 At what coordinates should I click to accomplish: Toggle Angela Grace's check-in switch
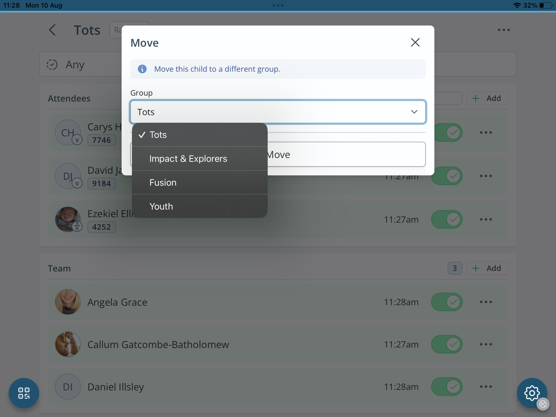coord(447,302)
